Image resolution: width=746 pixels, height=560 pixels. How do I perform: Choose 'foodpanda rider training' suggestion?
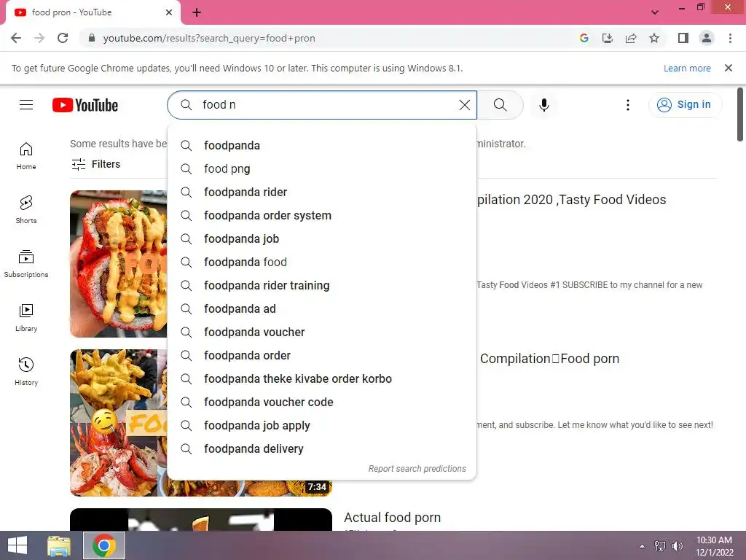322,285
